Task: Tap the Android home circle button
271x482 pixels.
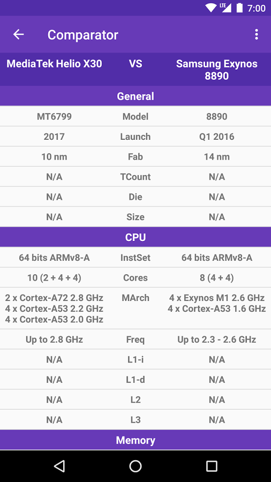Action: coord(135,466)
